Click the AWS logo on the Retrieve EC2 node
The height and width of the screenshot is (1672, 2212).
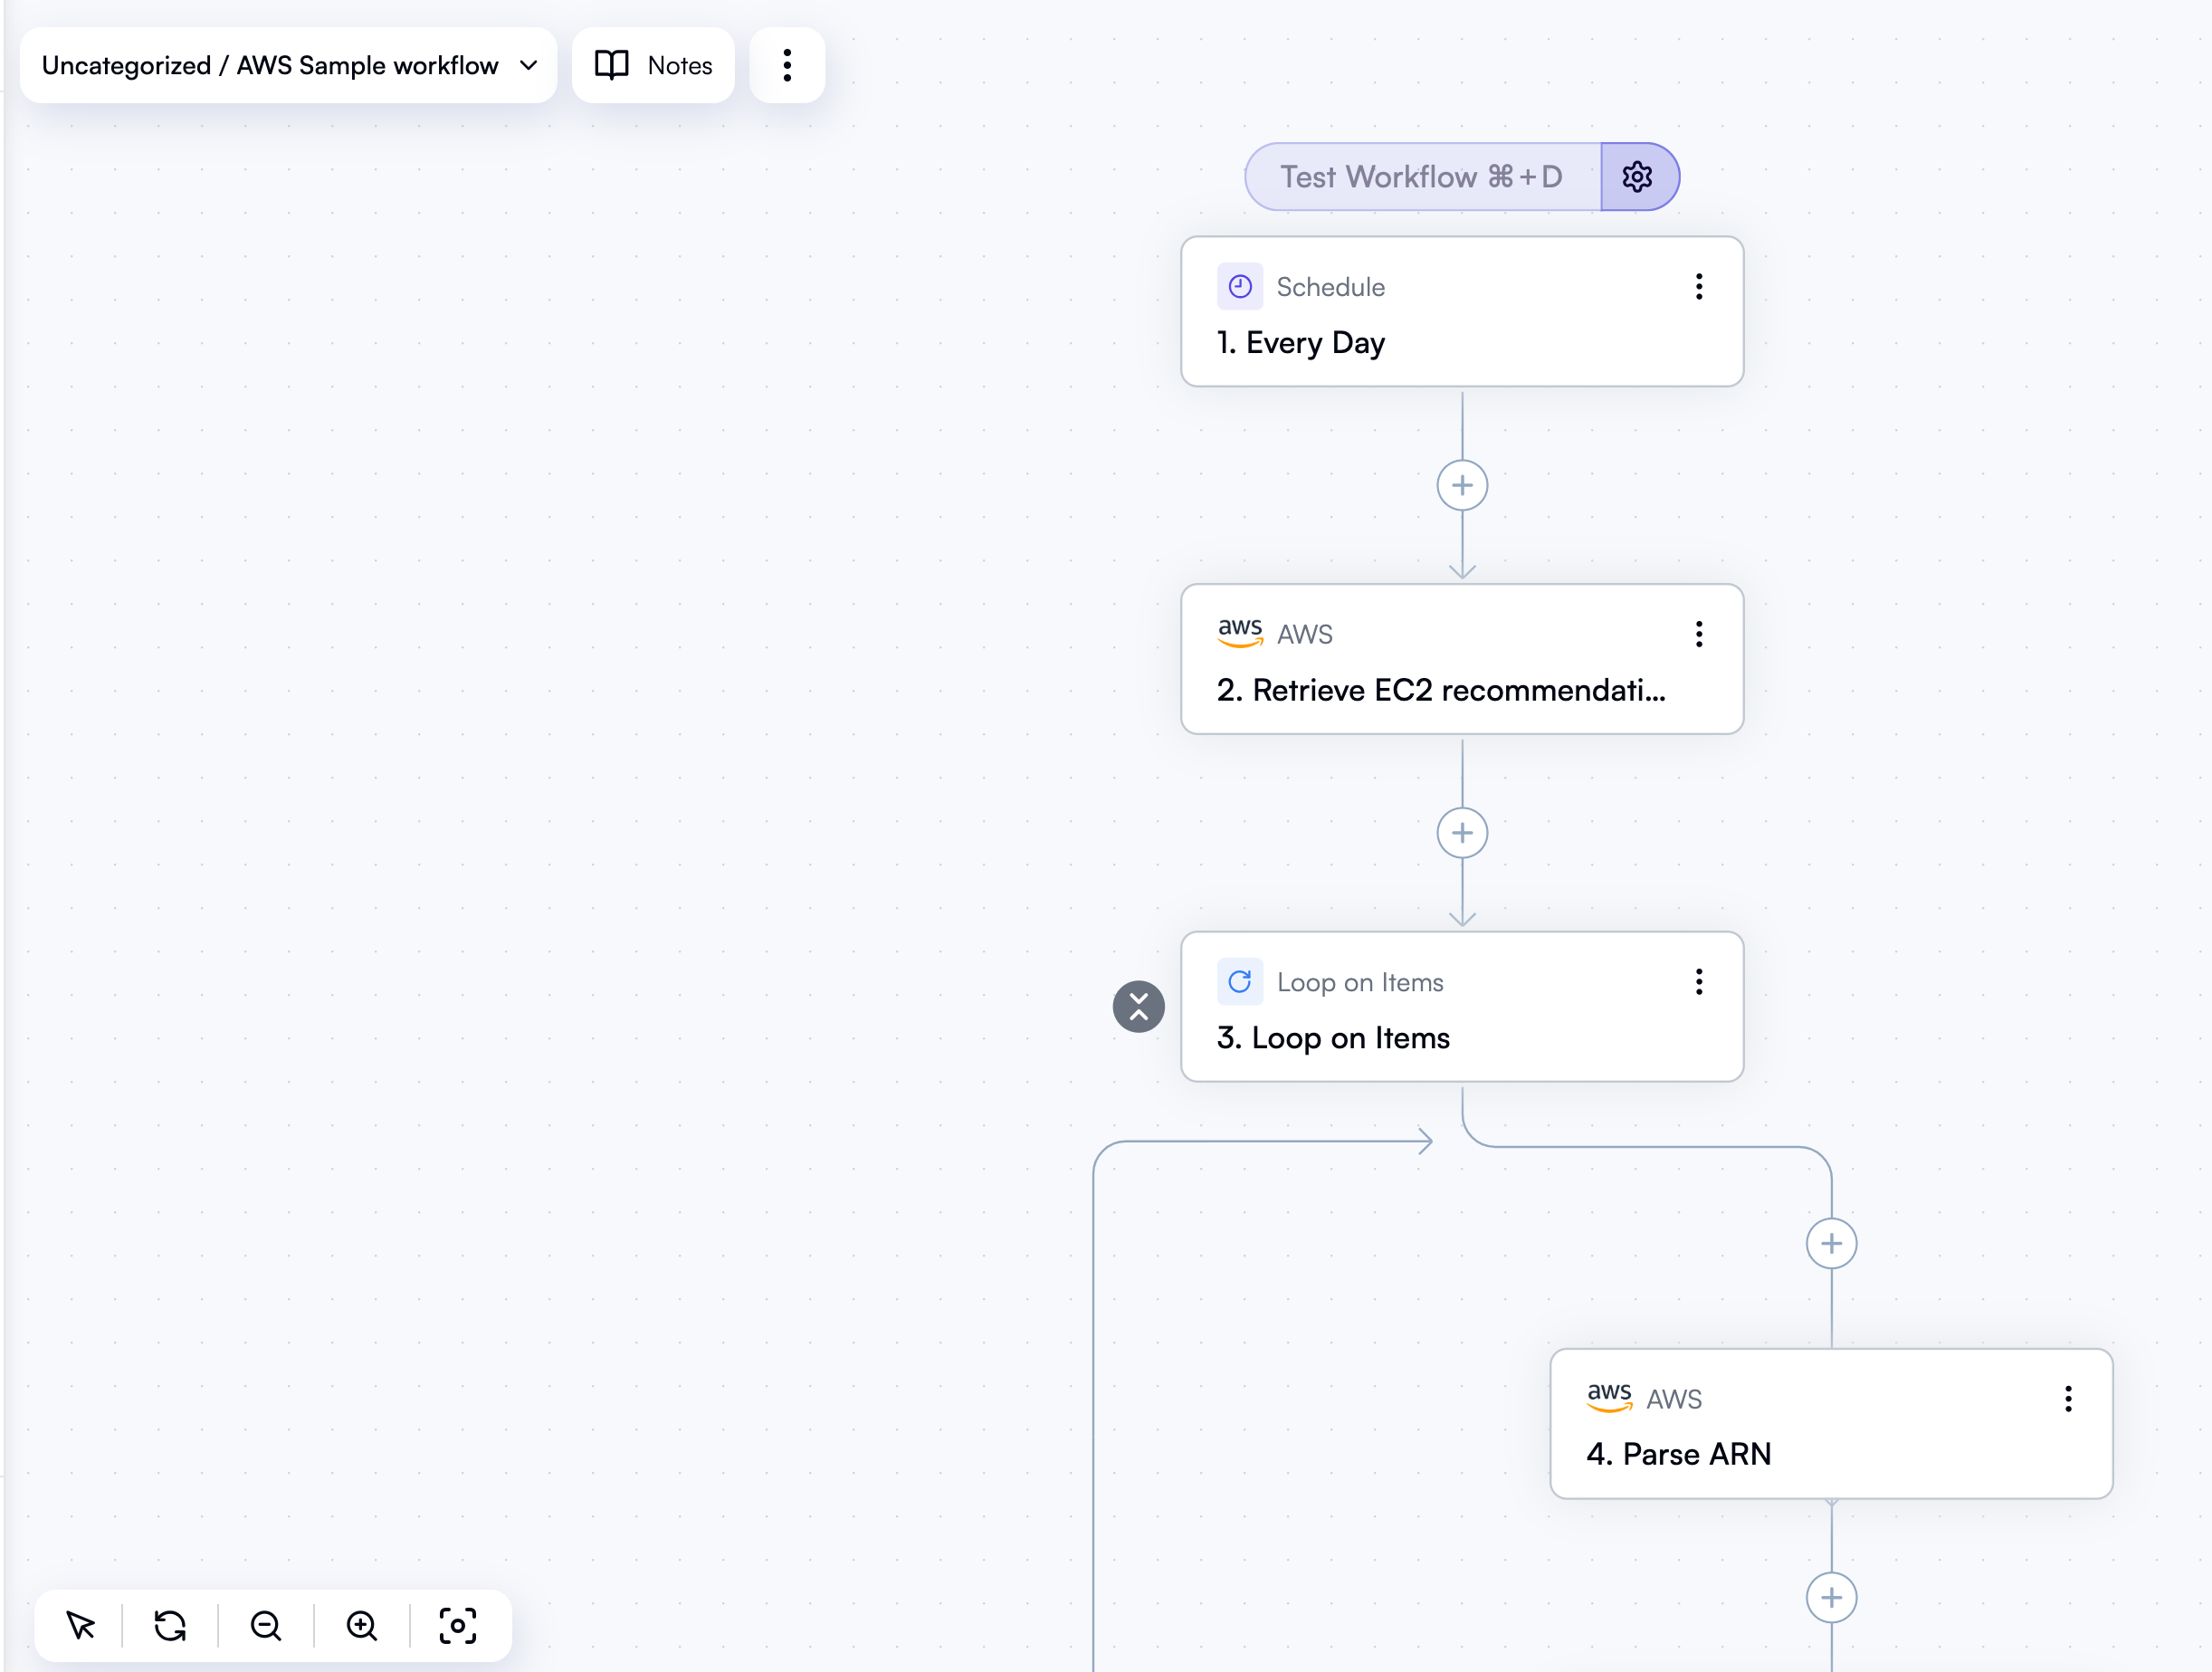point(1240,633)
